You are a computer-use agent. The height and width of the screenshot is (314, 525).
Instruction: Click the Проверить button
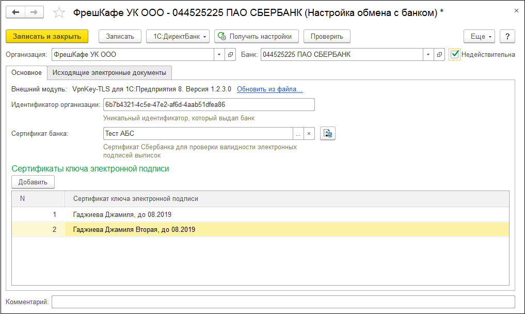[x=327, y=37]
